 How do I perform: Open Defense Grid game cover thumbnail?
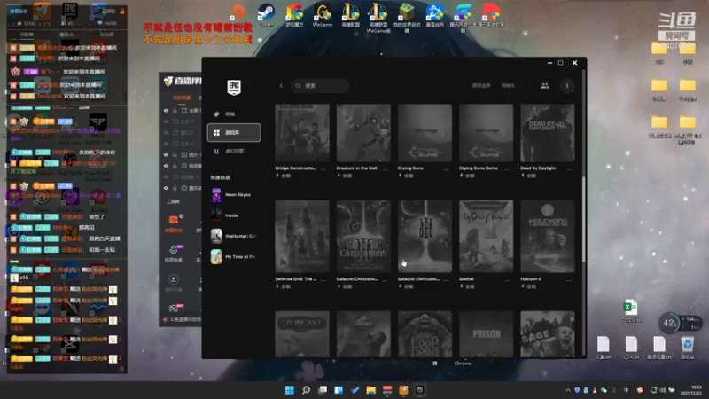(302, 236)
